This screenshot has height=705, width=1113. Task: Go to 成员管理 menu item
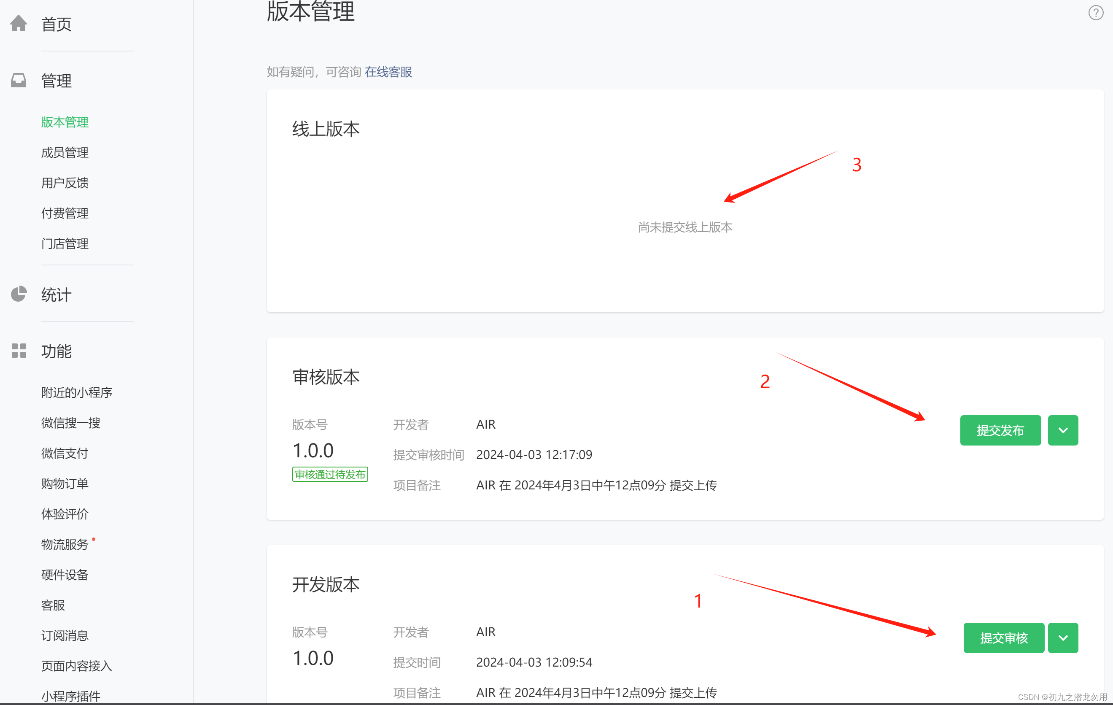(65, 153)
